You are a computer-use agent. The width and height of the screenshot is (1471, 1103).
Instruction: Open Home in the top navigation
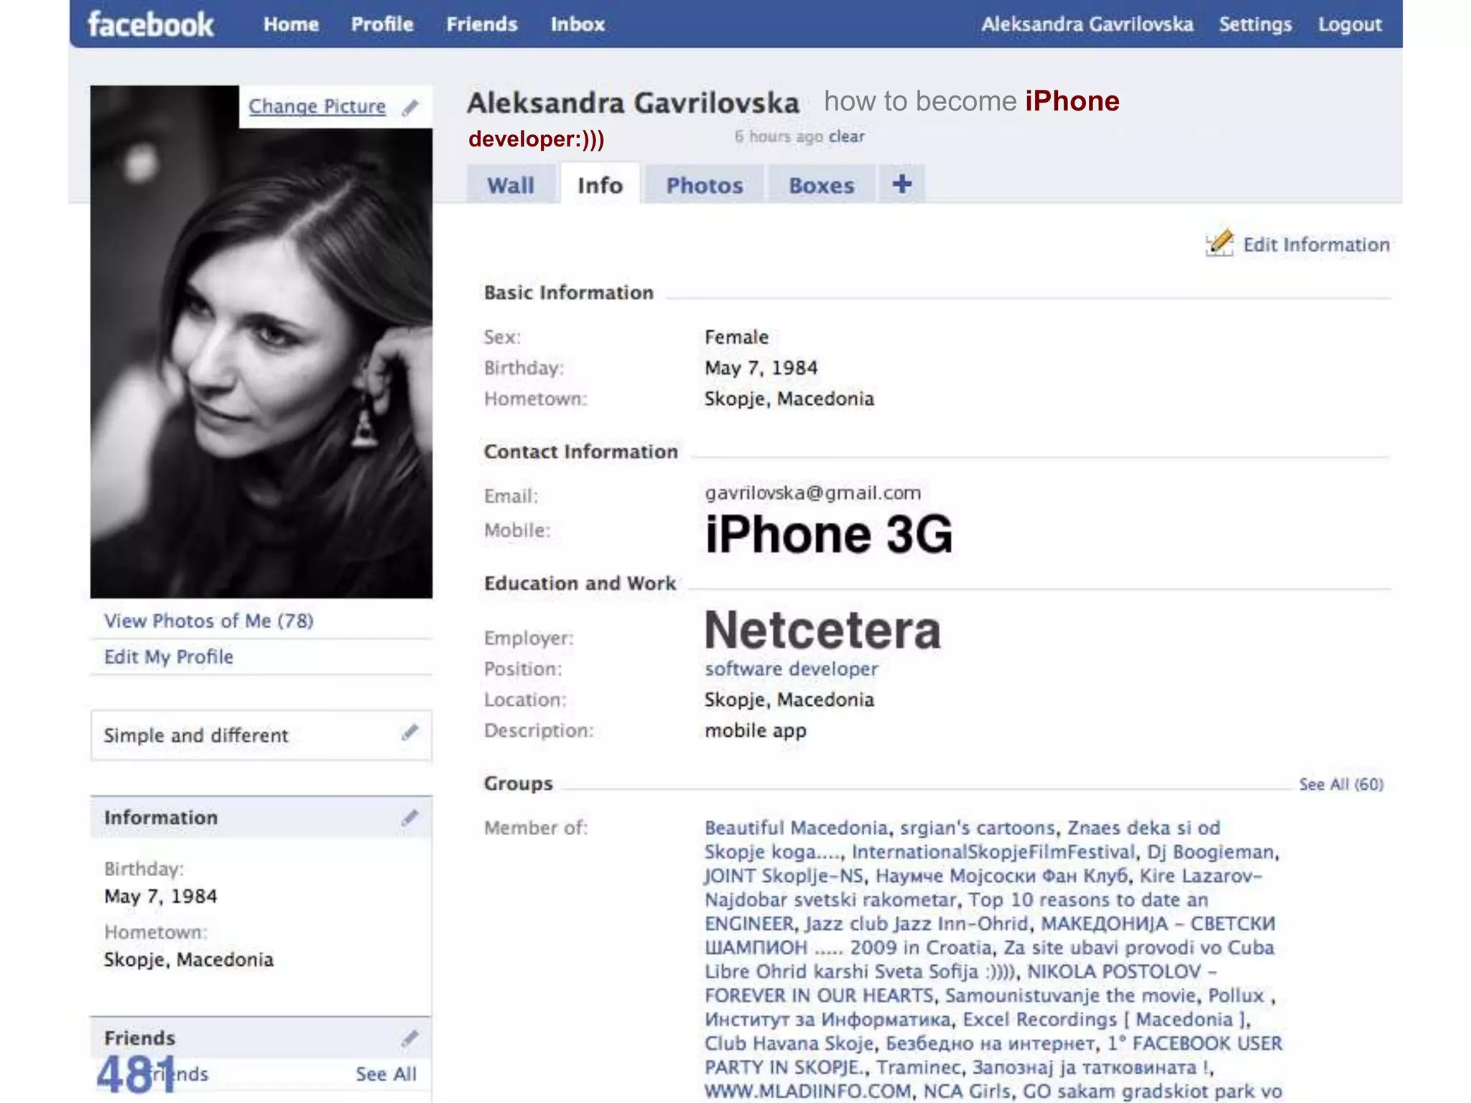[x=291, y=24]
